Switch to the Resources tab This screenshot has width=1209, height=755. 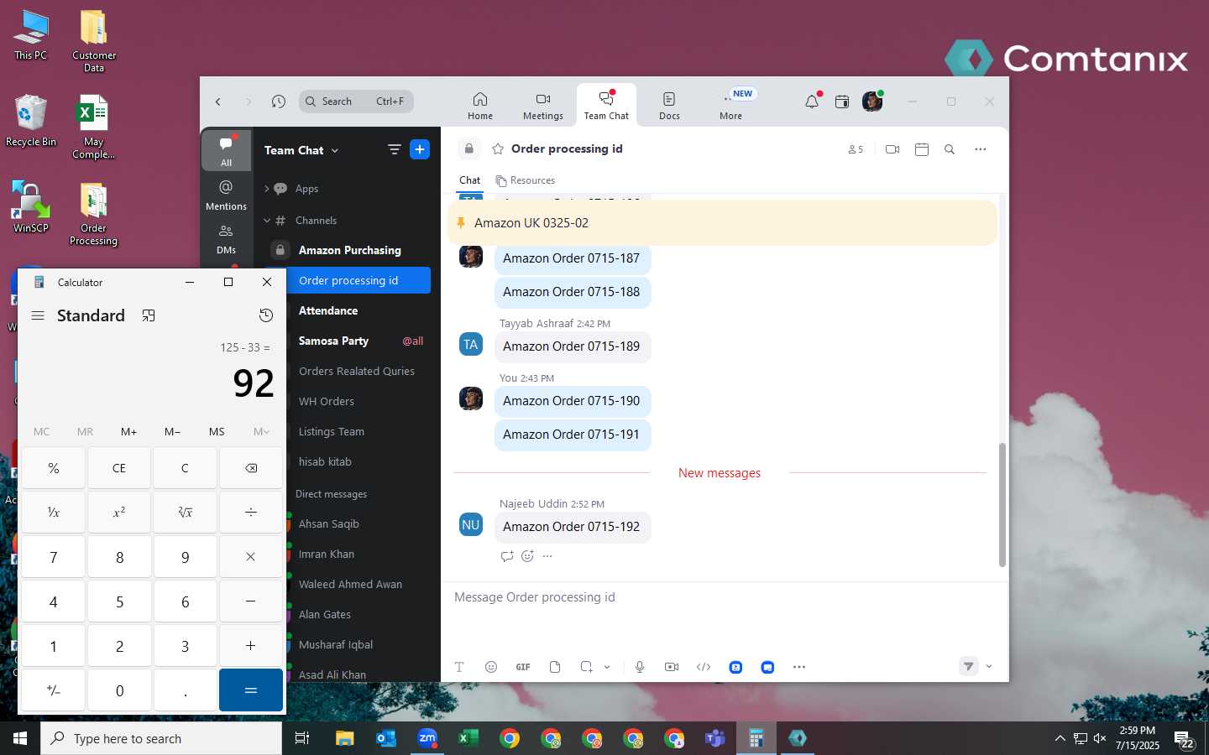[526, 180]
